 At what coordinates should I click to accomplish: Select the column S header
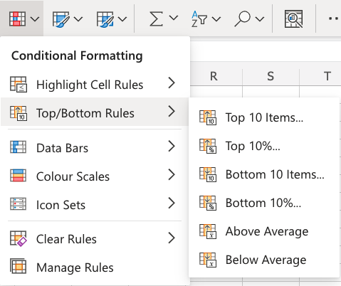271,76
